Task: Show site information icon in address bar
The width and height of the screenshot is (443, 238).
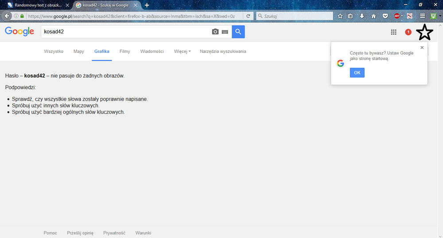Action: coord(16,16)
